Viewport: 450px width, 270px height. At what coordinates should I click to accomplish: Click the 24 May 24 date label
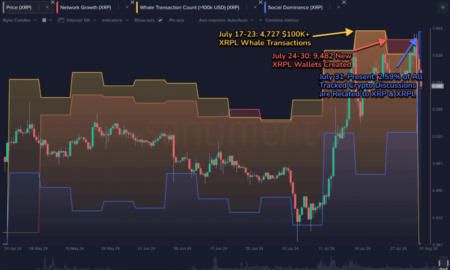[110, 249]
